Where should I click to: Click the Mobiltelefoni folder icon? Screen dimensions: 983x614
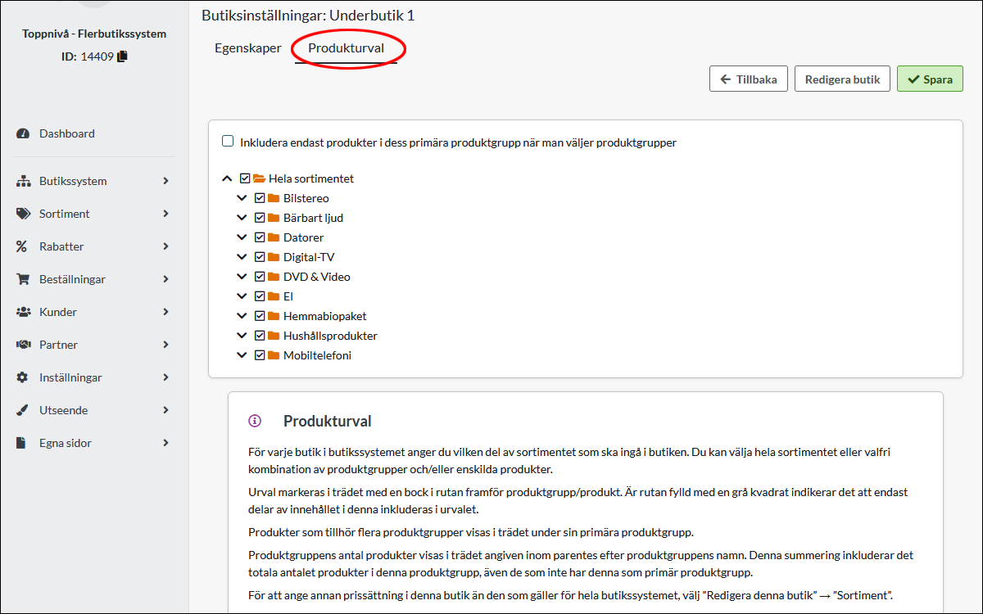[274, 355]
